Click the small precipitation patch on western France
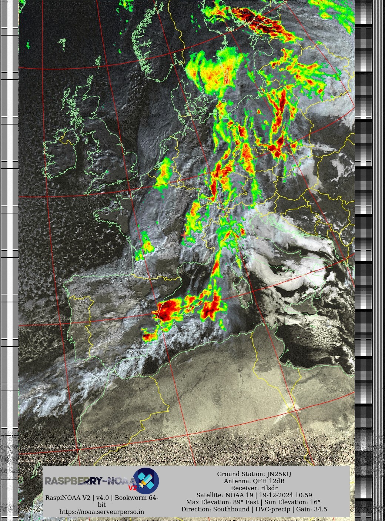 click(145, 245)
